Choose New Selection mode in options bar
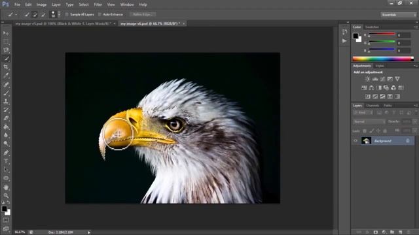Viewport: 419px width, 235px height. (26, 14)
